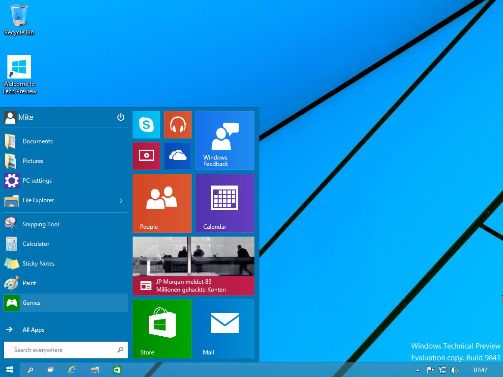Click the taskbar clock 07:47
Viewport: 503px width, 377px height.
480,370
